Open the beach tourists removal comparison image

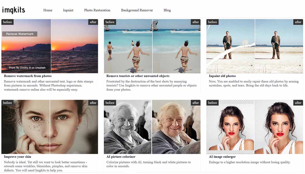pyautogui.click(x=152, y=46)
